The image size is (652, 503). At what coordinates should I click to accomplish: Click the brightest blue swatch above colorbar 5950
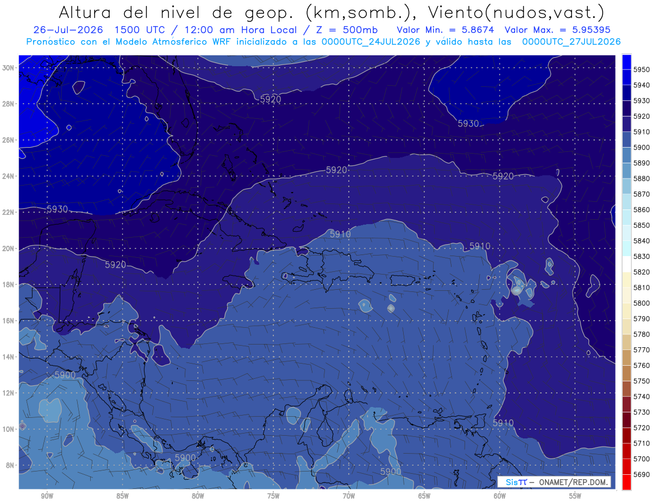tap(626, 61)
